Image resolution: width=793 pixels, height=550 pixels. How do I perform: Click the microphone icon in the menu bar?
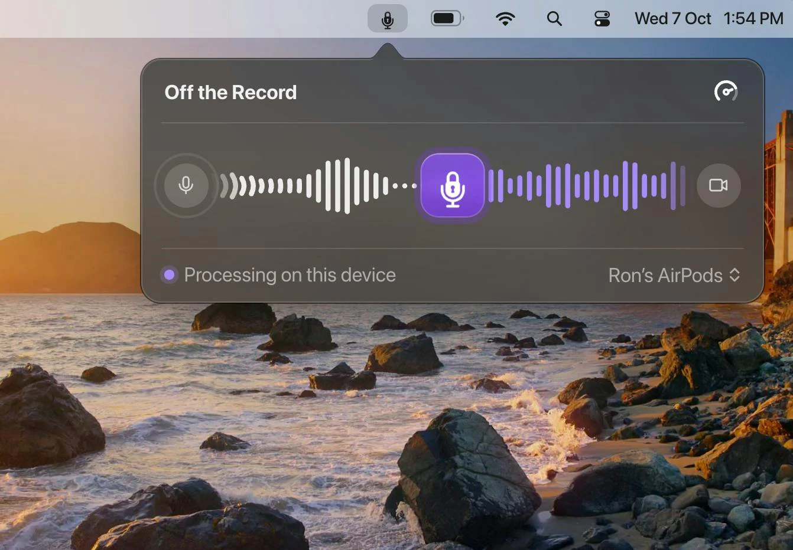388,19
